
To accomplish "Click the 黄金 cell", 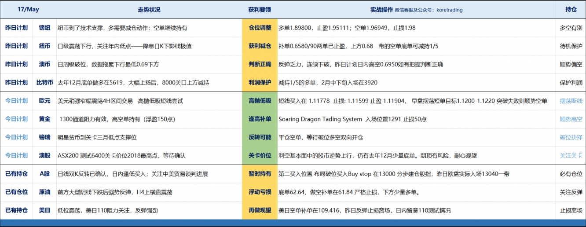I will [x=44, y=119].
